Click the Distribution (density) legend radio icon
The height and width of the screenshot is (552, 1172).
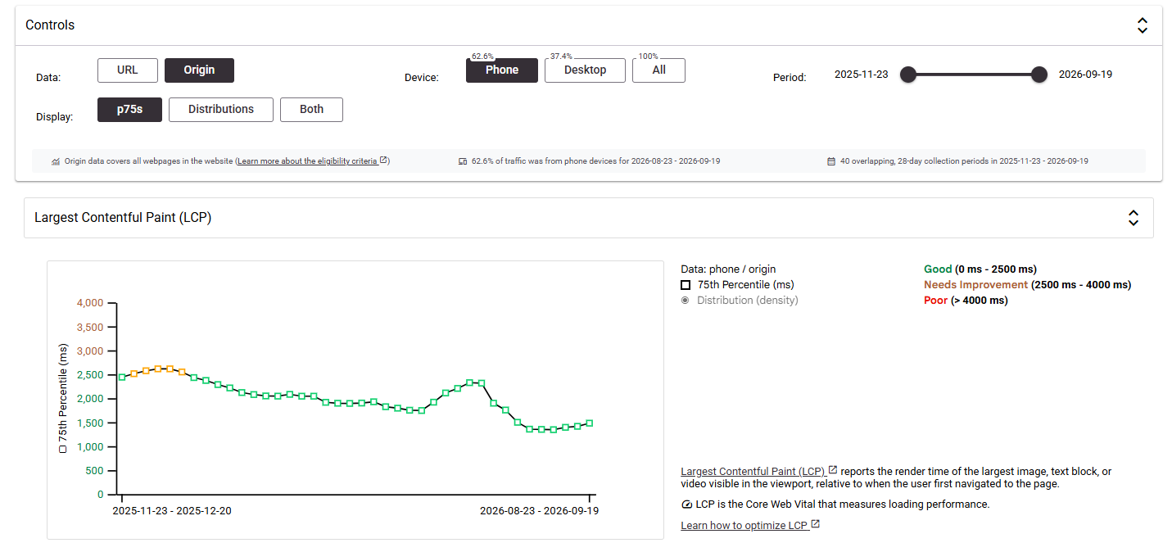(x=686, y=301)
